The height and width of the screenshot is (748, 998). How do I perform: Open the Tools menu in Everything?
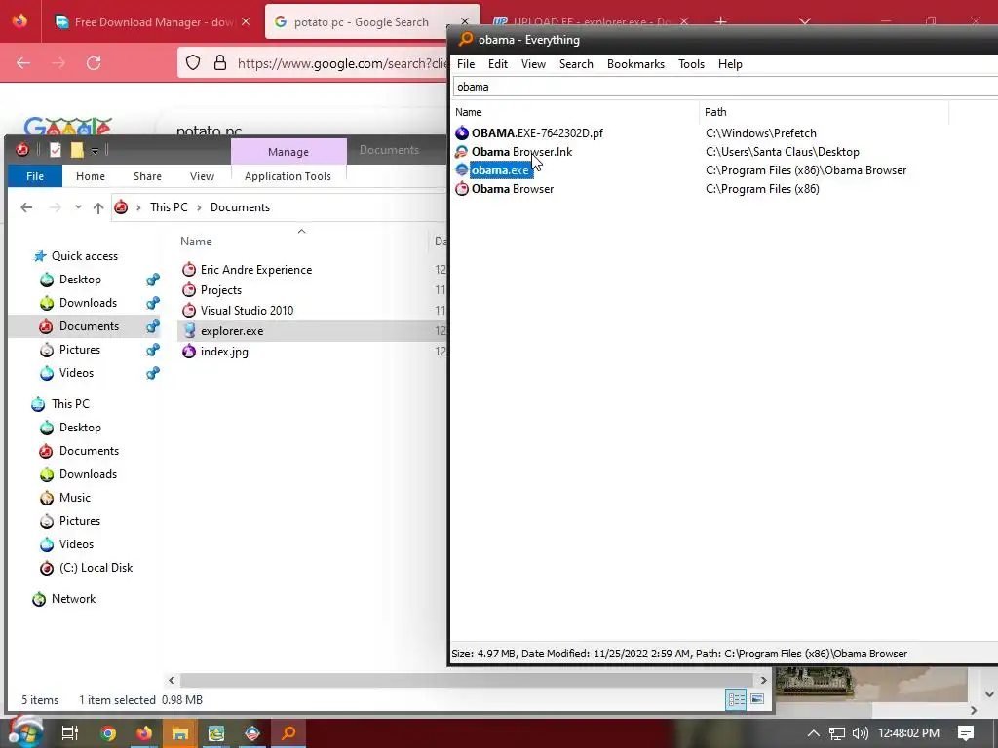691,64
